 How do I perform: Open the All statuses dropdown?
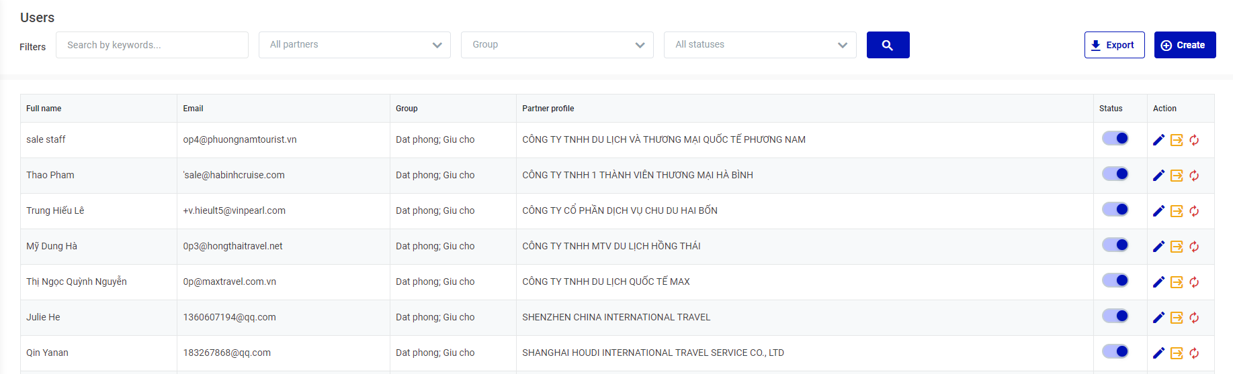coord(759,45)
